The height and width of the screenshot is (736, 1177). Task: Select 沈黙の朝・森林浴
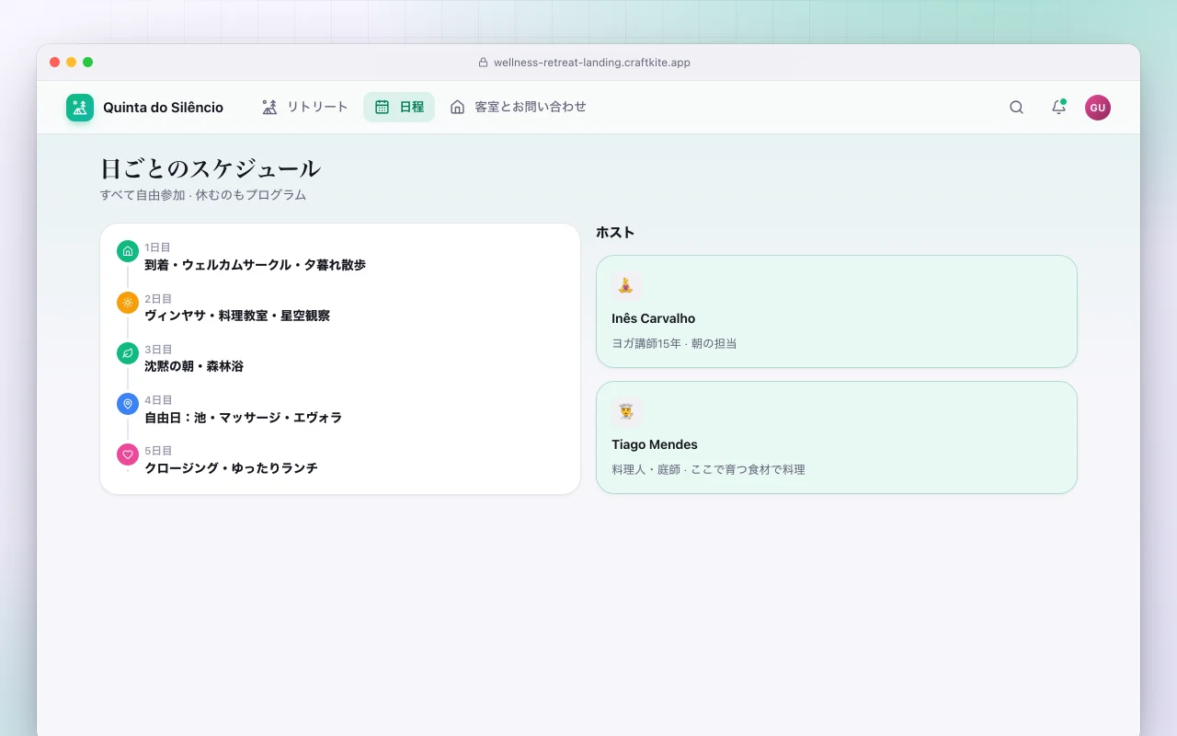(194, 366)
